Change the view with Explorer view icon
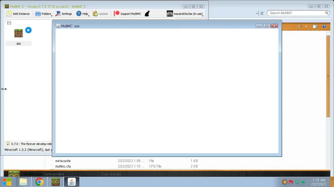334x187 pixels. (301, 26)
